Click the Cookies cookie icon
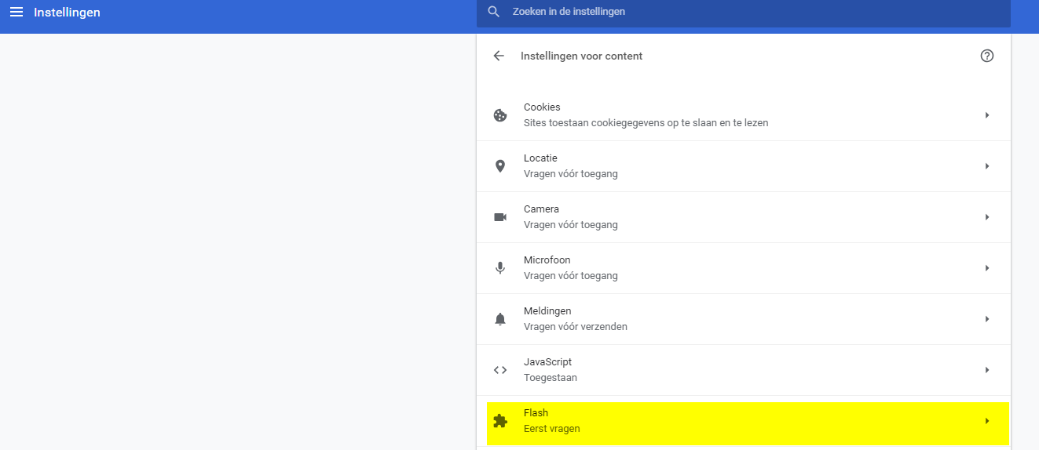 500,115
